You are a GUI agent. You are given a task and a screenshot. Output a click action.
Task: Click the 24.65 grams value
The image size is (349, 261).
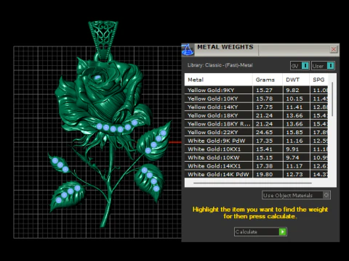265,133
